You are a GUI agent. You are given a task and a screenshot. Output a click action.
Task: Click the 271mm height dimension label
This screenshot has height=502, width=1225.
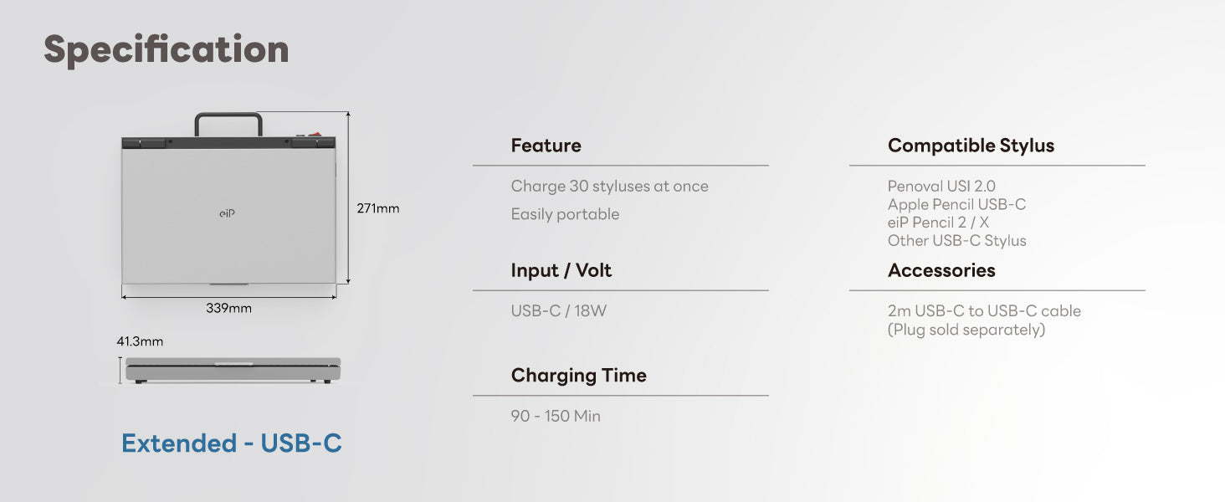point(378,208)
